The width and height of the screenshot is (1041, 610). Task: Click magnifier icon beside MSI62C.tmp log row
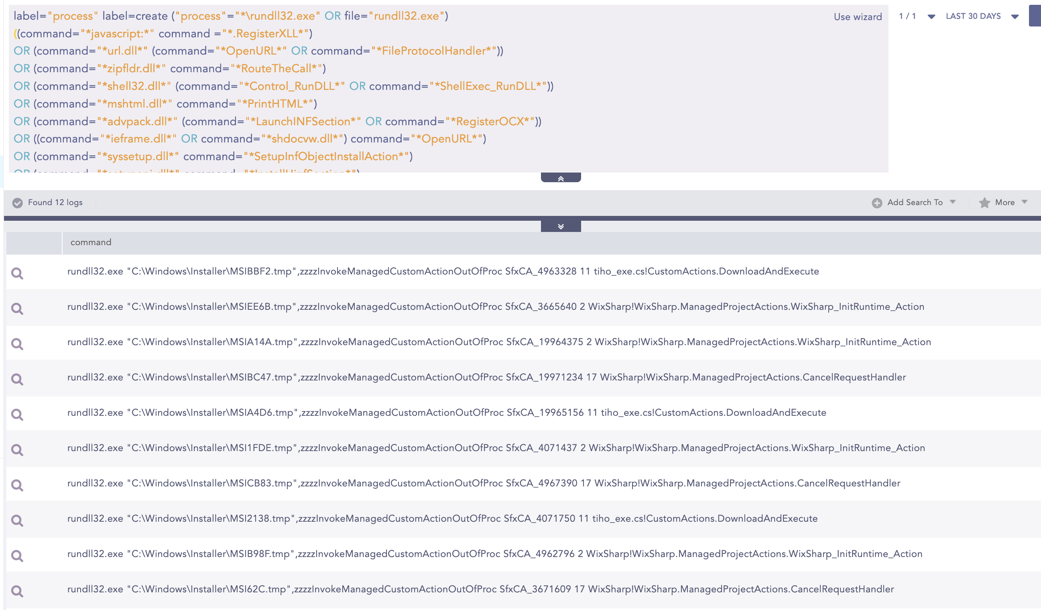(x=17, y=591)
